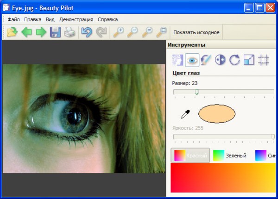Open the Файл menu
The image size is (278, 199).
[13, 19]
